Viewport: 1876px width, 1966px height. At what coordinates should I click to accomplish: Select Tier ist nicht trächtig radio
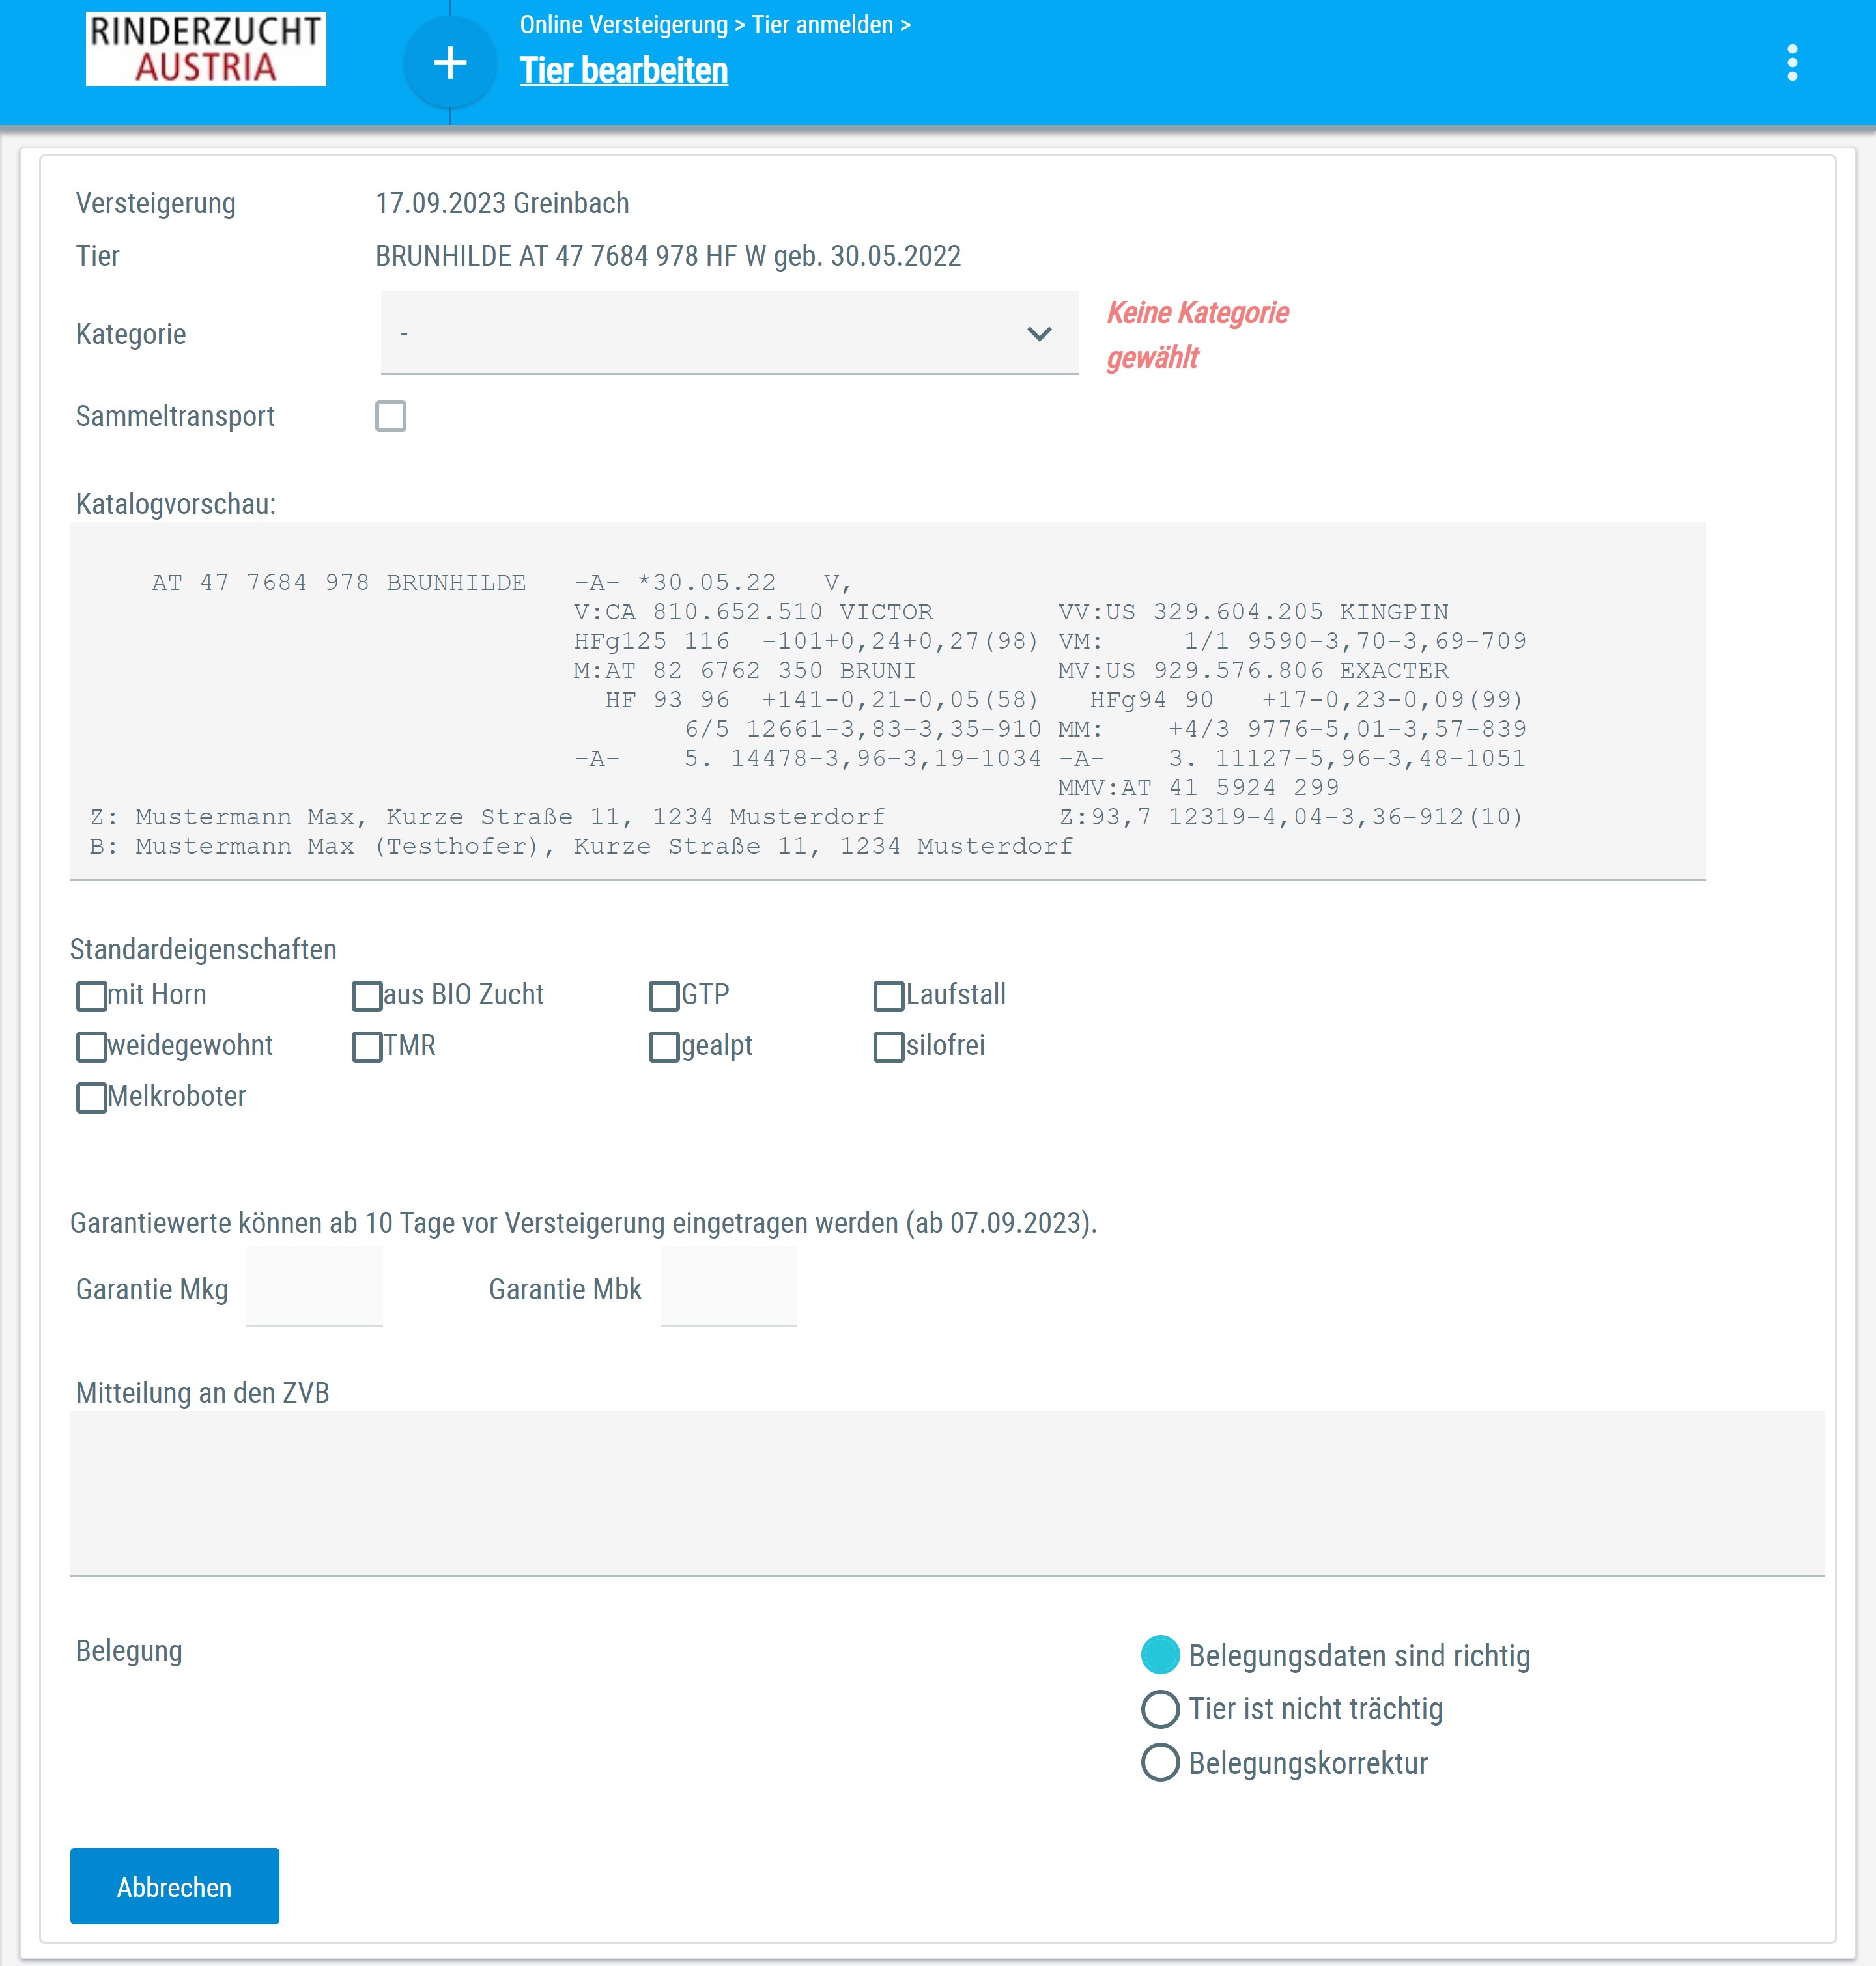(x=1160, y=1709)
